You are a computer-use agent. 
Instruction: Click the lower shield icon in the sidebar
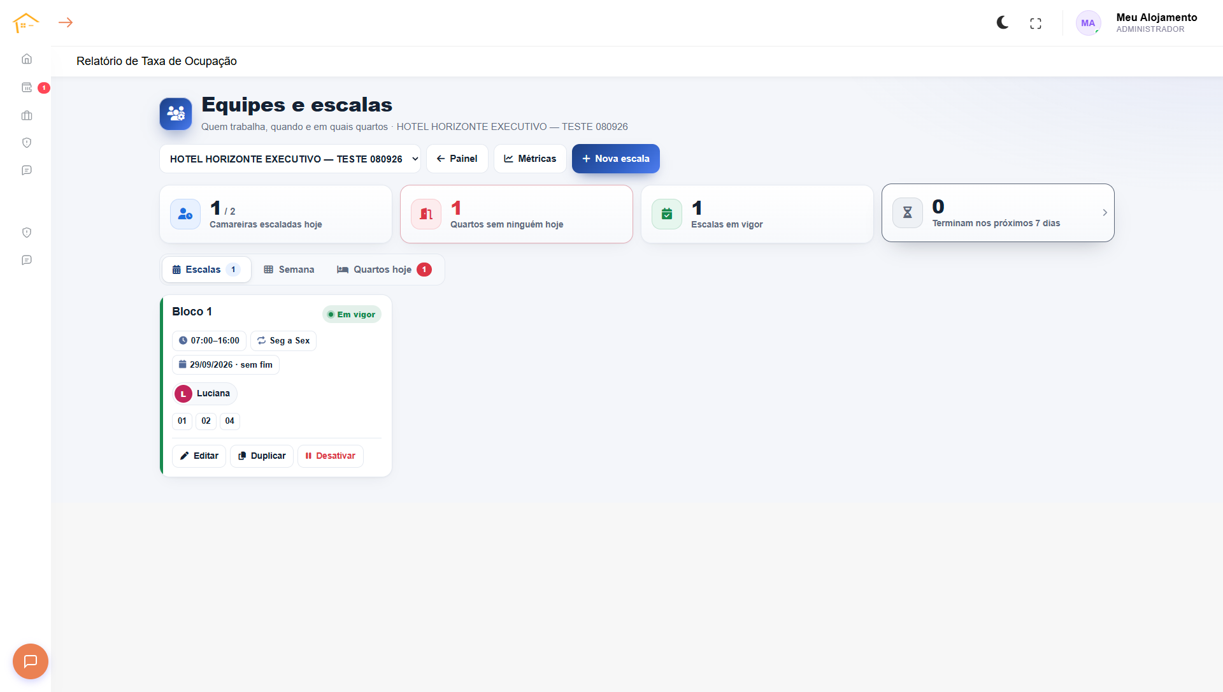click(x=27, y=233)
